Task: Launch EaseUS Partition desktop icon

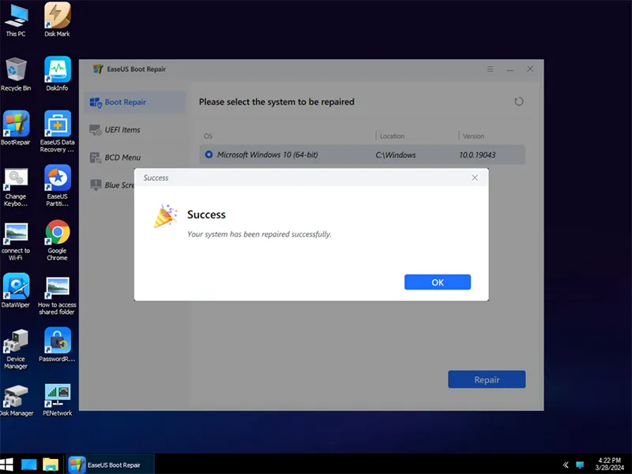Action: coord(57,186)
